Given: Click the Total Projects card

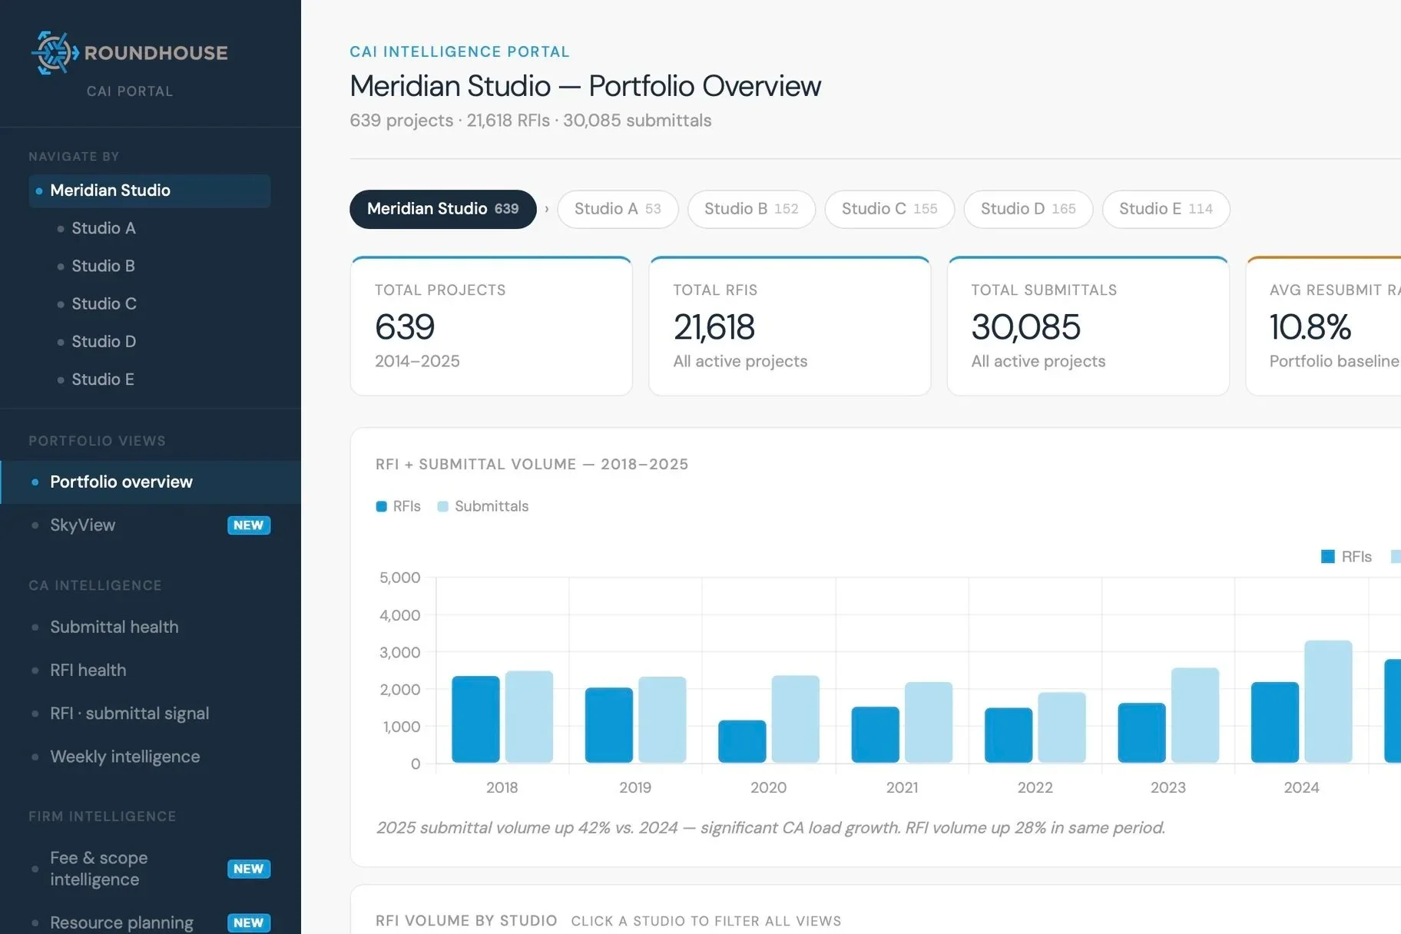Looking at the screenshot, I should click(x=492, y=326).
